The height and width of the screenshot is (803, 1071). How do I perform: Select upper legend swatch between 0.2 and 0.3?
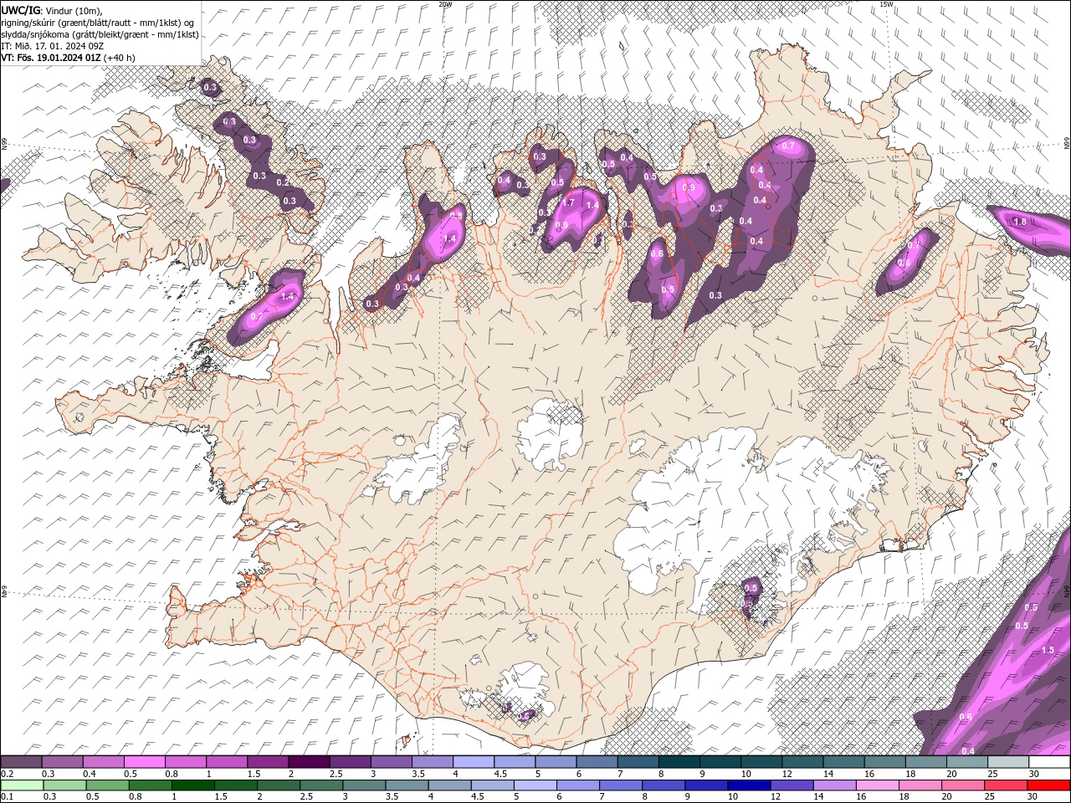tap(21, 762)
